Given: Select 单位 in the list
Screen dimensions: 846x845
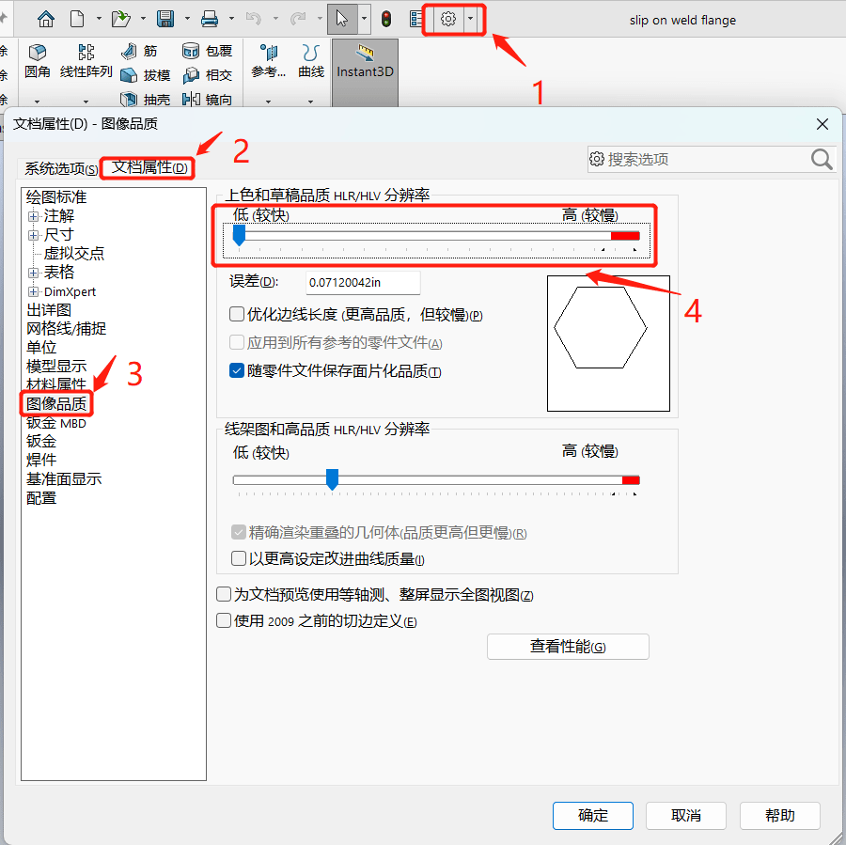Looking at the screenshot, I should tap(41, 347).
